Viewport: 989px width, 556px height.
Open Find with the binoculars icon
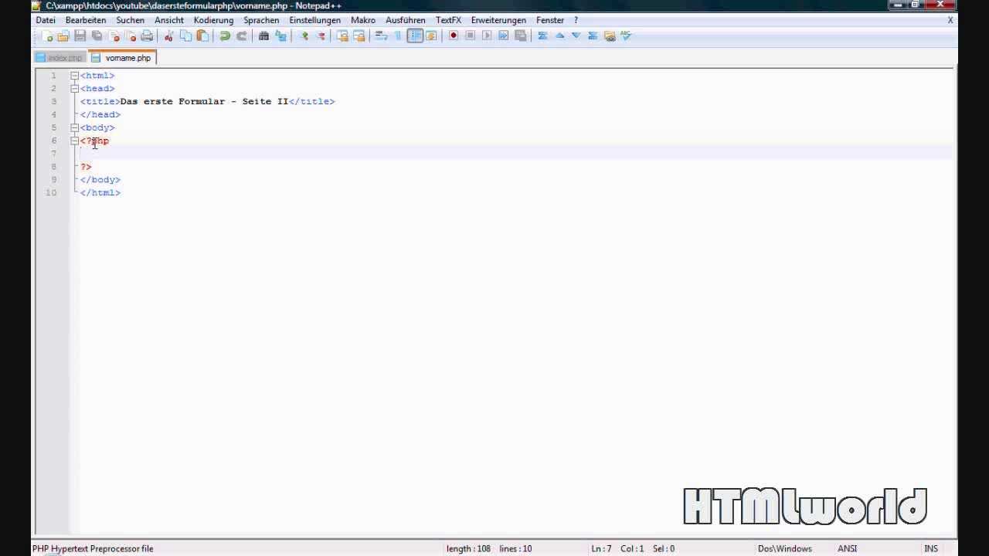pos(263,36)
